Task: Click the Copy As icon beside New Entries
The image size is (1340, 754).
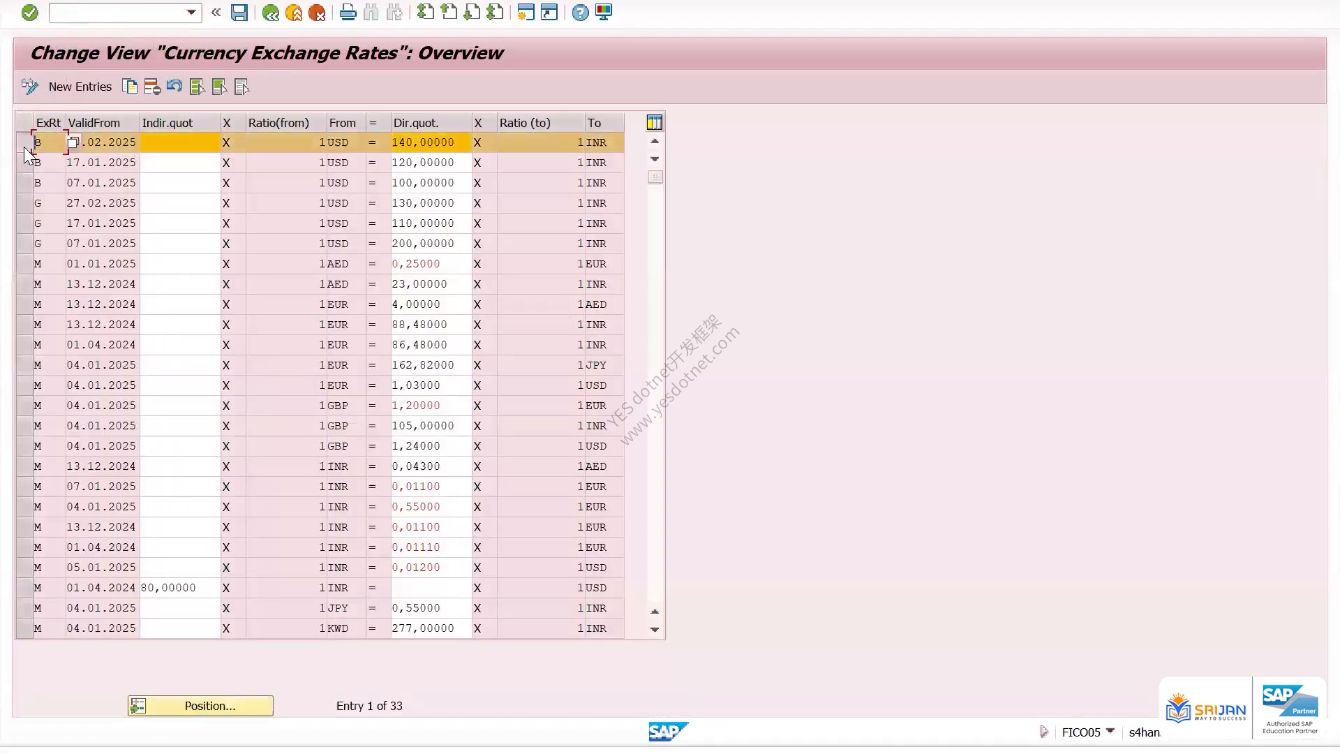Action: click(130, 87)
